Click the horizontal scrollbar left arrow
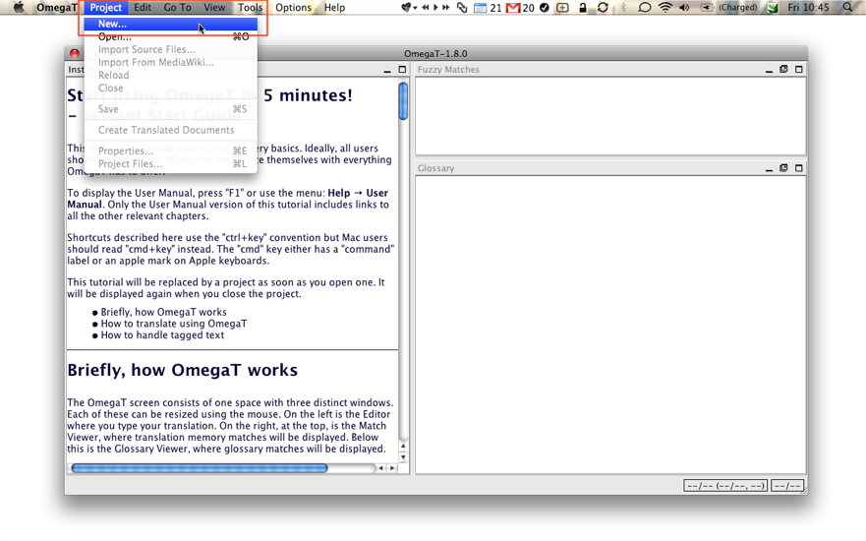 (380, 468)
